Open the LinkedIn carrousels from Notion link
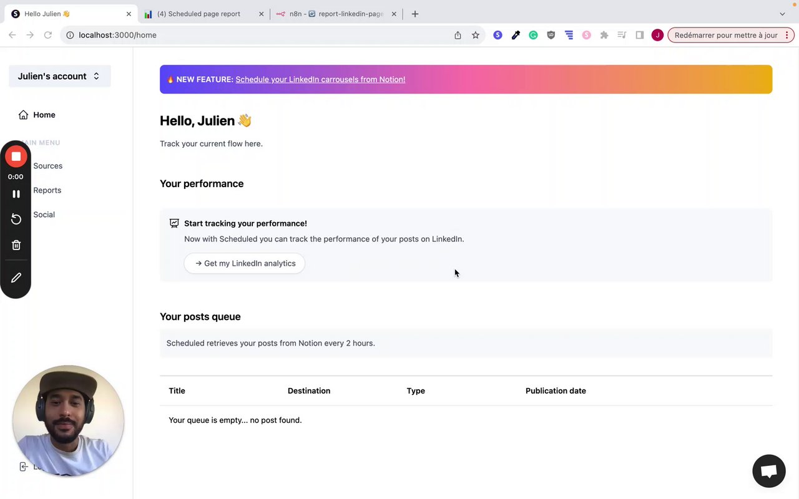 [x=320, y=79]
